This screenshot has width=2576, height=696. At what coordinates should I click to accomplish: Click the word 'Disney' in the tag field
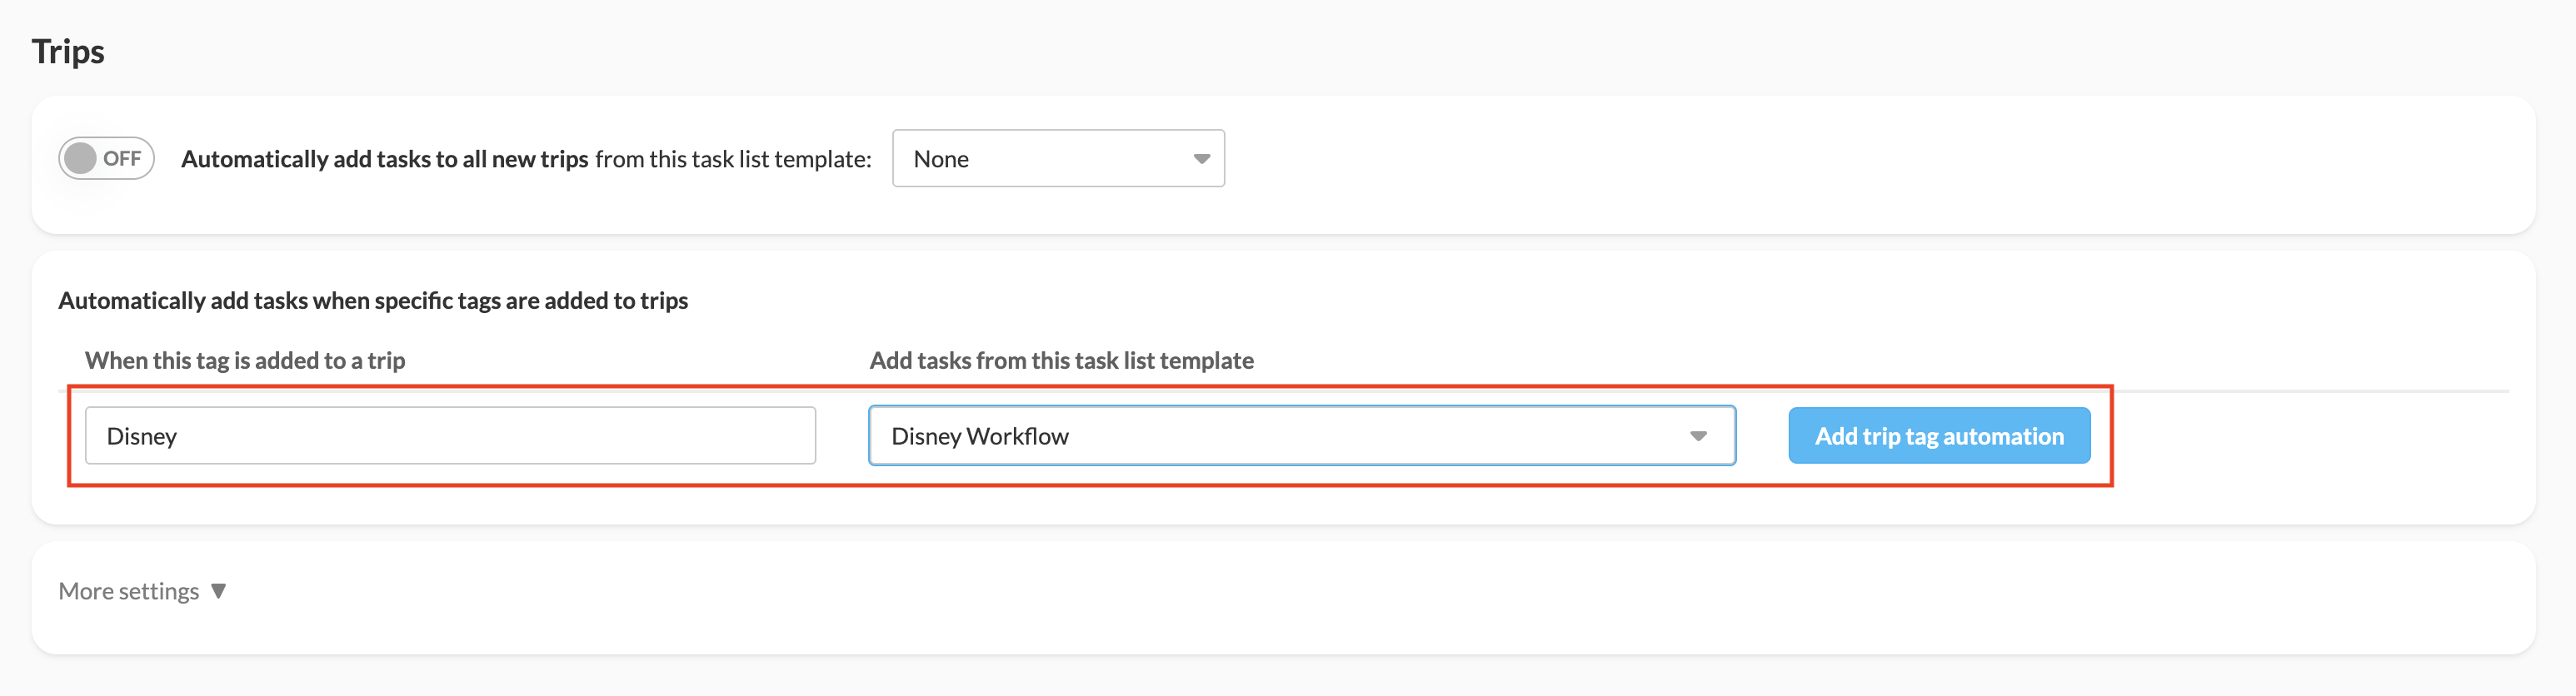pyautogui.click(x=142, y=436)
